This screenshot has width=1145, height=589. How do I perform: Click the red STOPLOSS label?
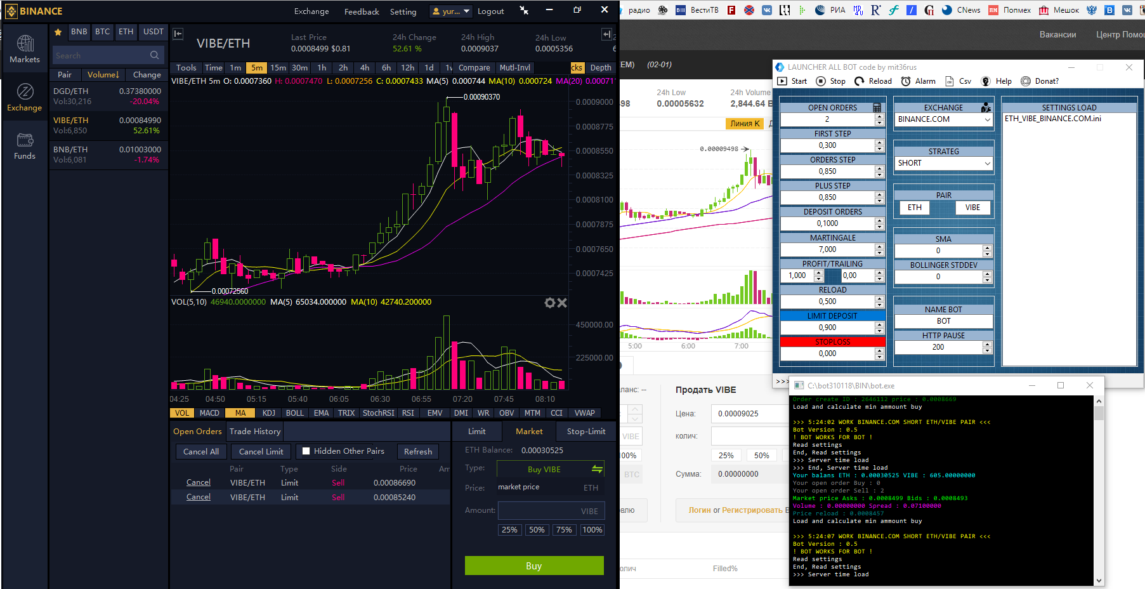(x=832, y=342)
